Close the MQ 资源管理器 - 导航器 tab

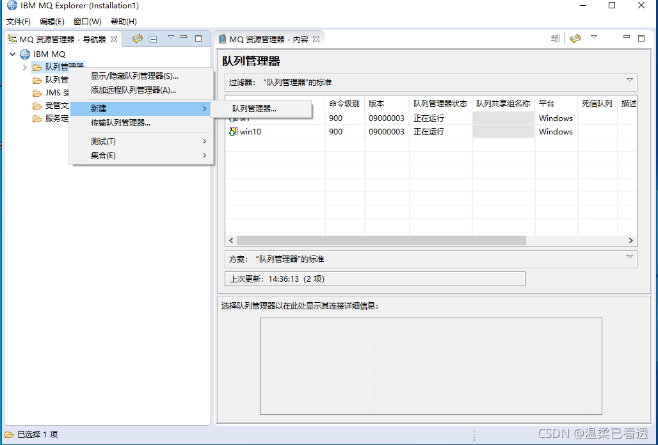(x=114, y=39)
